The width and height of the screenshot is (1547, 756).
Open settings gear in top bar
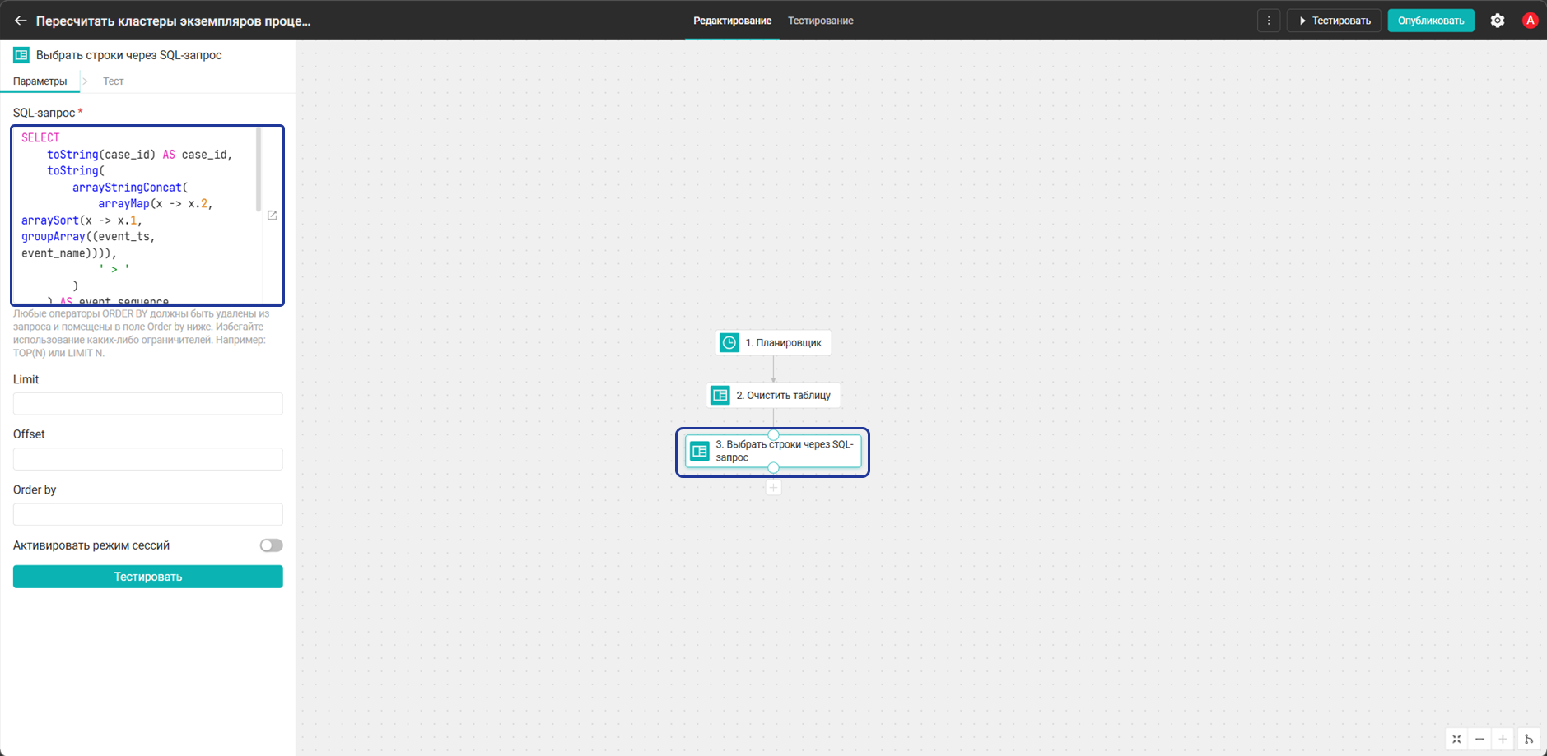coord(1498,21)
